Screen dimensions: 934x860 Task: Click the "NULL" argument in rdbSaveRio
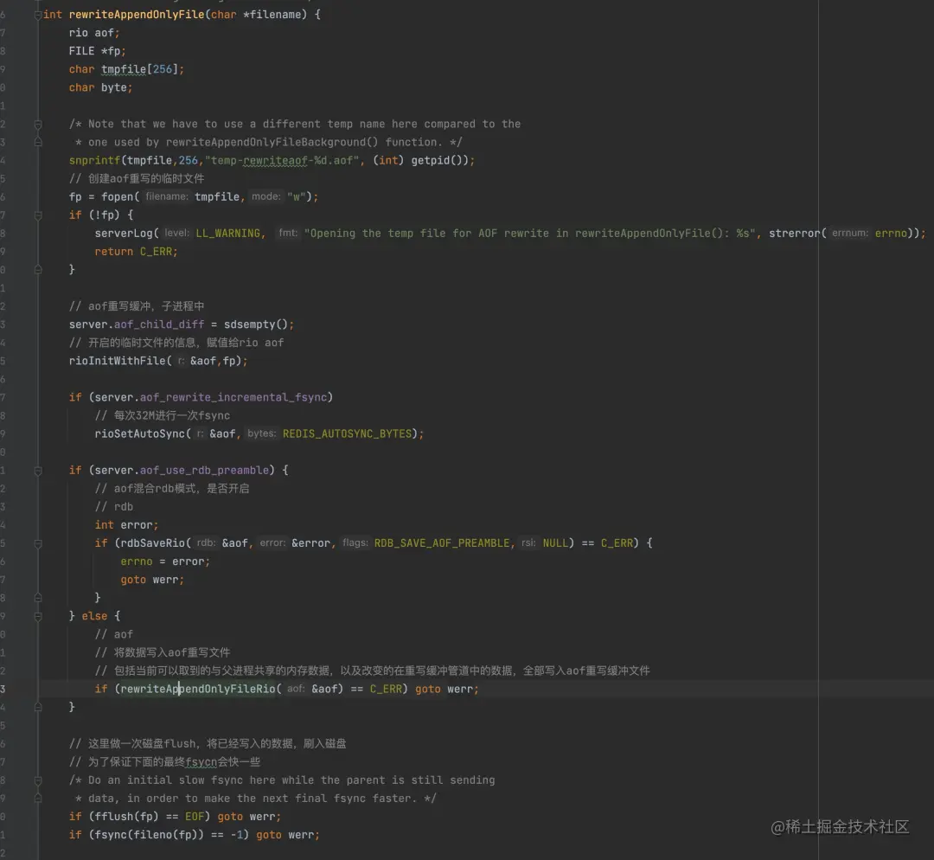point(555,543)
